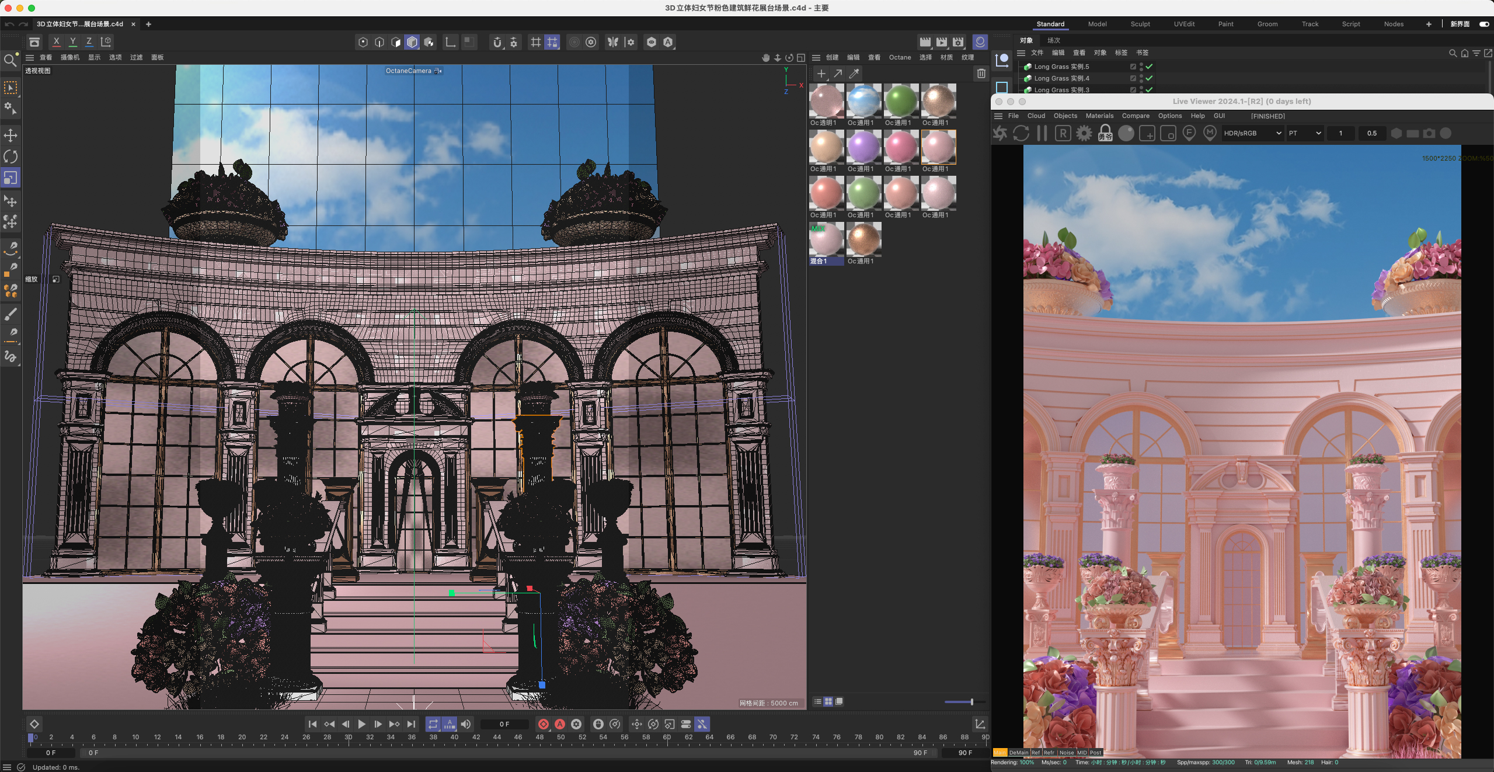The width and height of the screenshot is (1494, 772).
Task: Open the HDR/sRGB dropdown
Action: pyautogui.click(x=1252, y=134)
